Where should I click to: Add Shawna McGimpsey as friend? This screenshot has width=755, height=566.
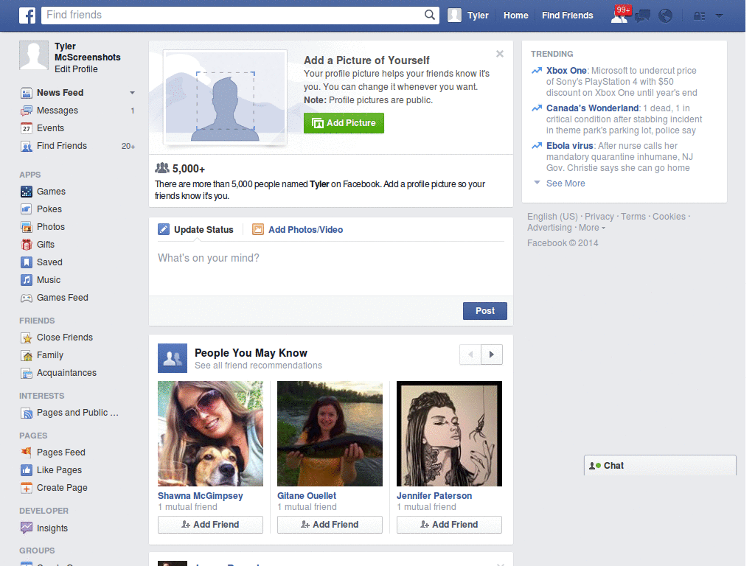(210, 525)
